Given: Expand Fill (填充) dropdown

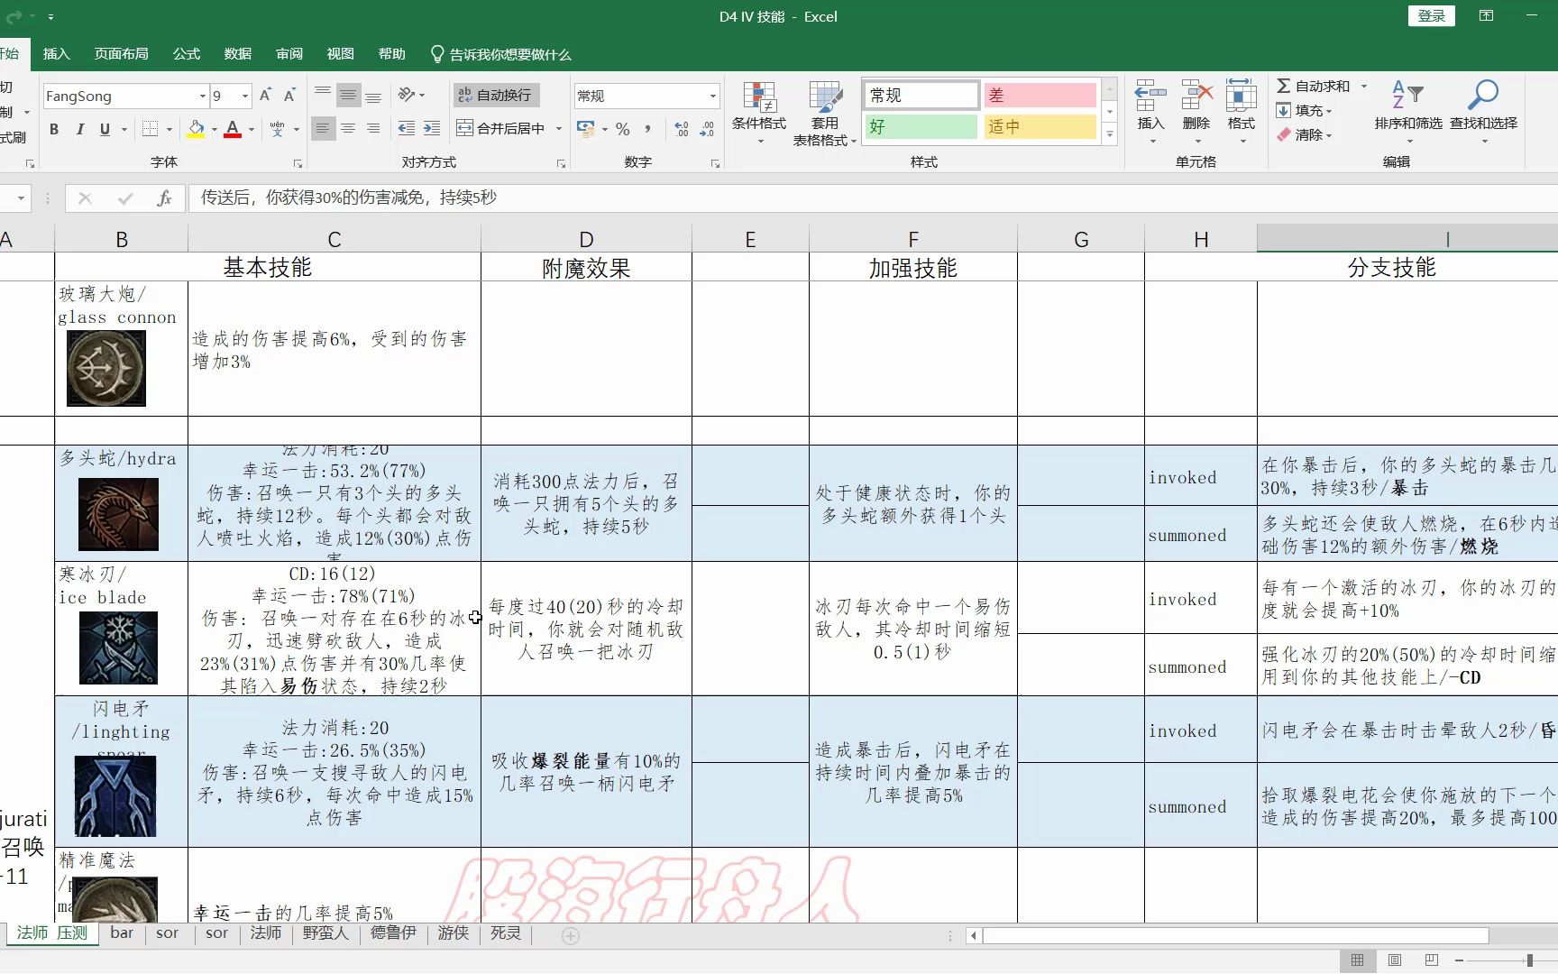Looking at the screenshot, I should click(1329, 111).
